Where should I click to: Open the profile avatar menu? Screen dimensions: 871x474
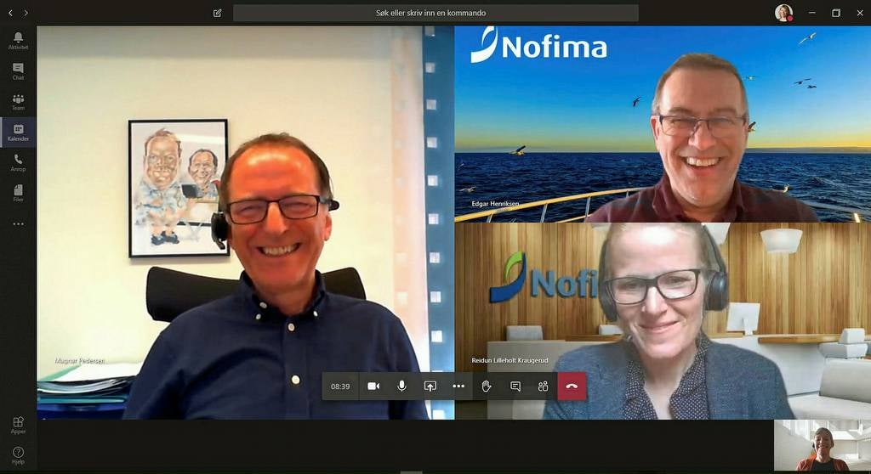click(x=783, y=13)
